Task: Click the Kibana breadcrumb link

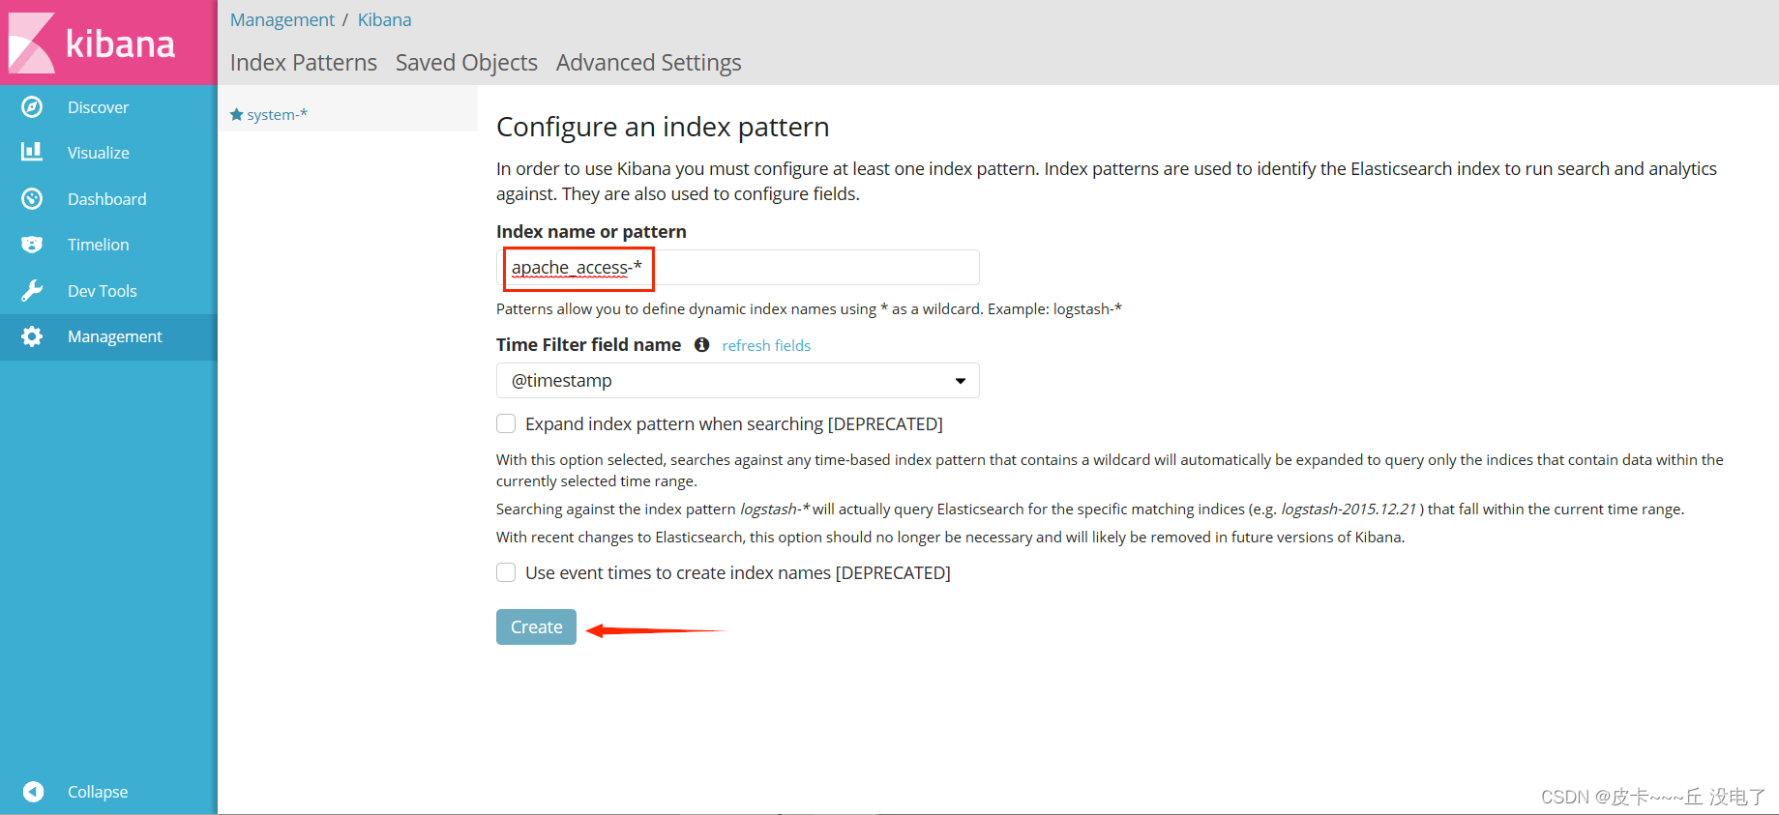Action: pyautogui.click(x=384, y=19)
